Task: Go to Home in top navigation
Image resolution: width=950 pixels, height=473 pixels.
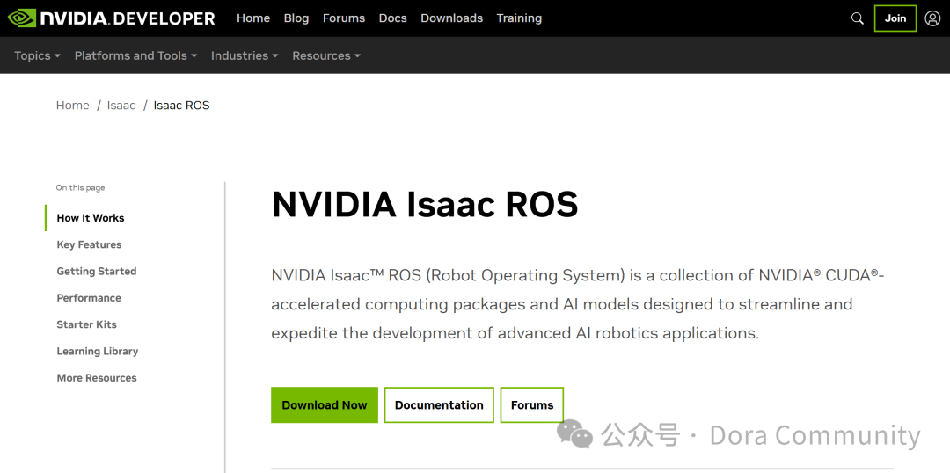Action: coord(253,18)
